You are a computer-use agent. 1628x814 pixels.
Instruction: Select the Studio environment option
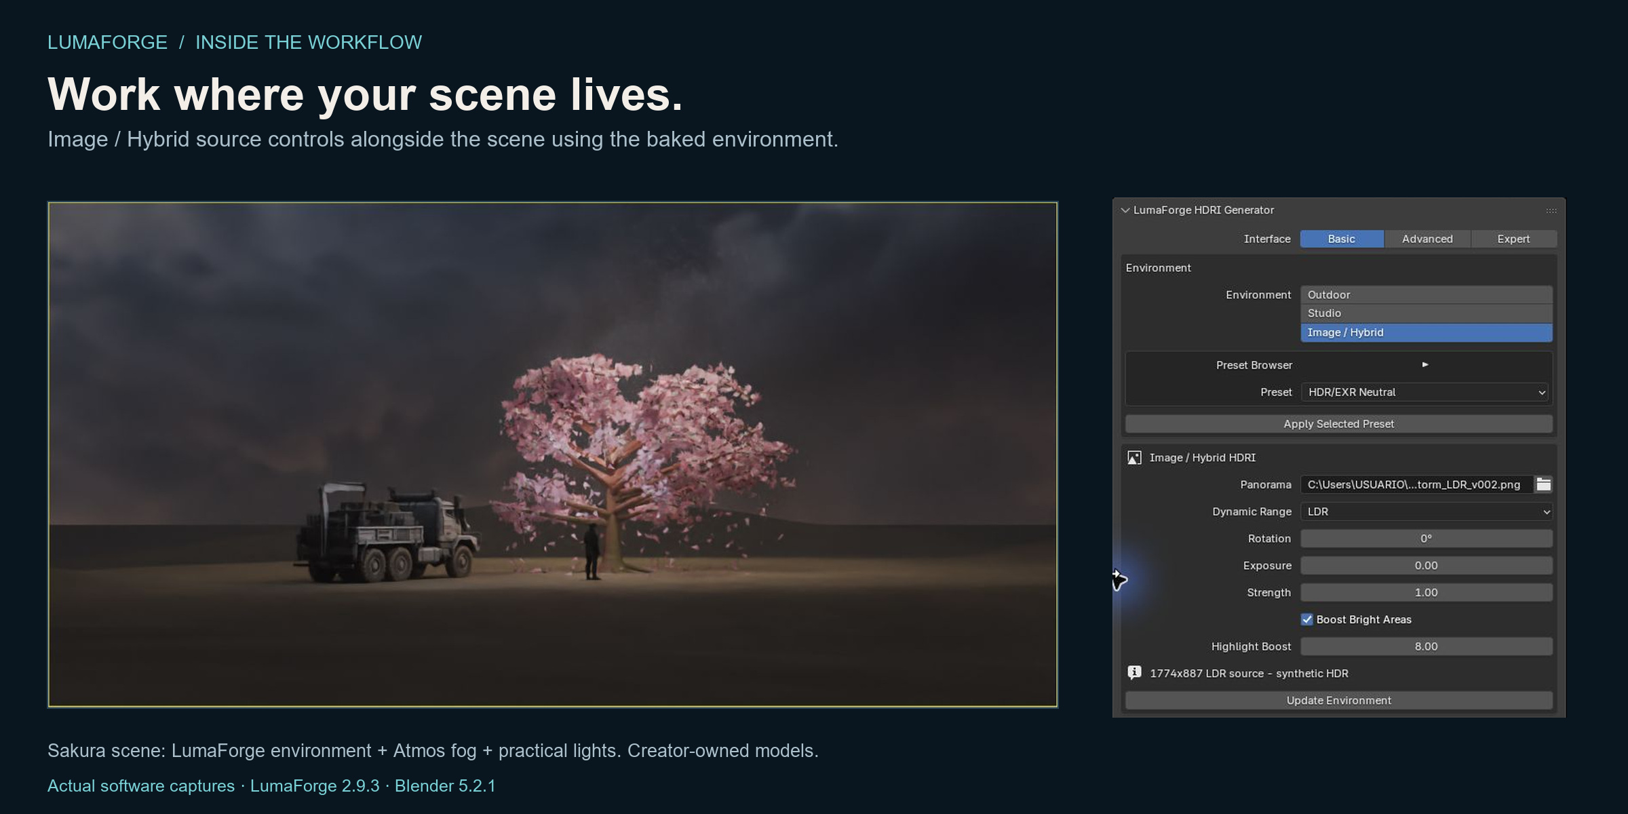[1427, 313]
